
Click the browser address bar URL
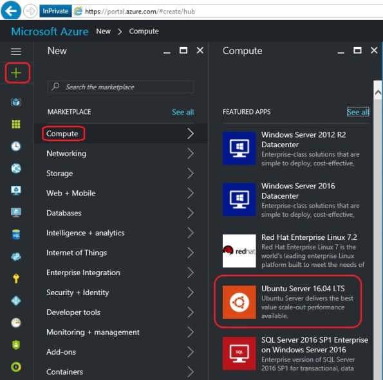click(140, 12)
